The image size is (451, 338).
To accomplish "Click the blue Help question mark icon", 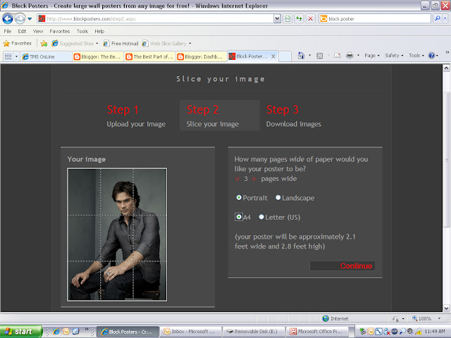I will (x=431, y=56).
